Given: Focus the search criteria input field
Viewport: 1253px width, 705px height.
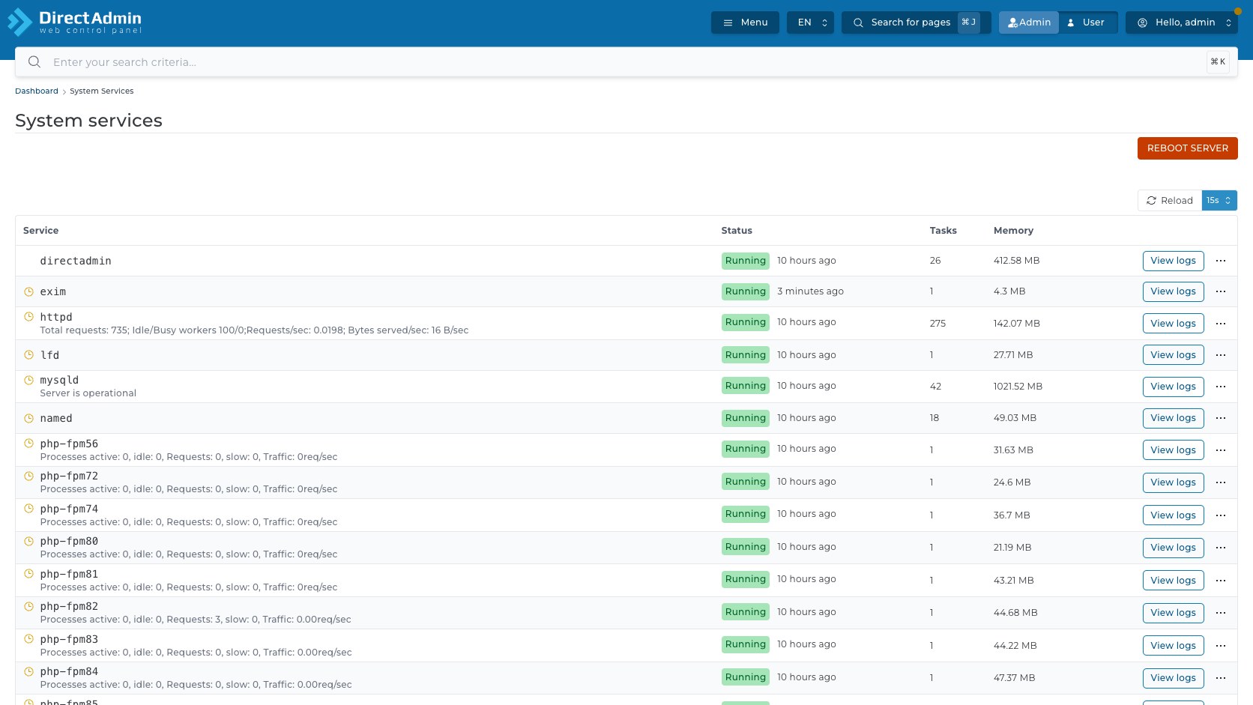Looking at the screenshot, I should (626, 62).
